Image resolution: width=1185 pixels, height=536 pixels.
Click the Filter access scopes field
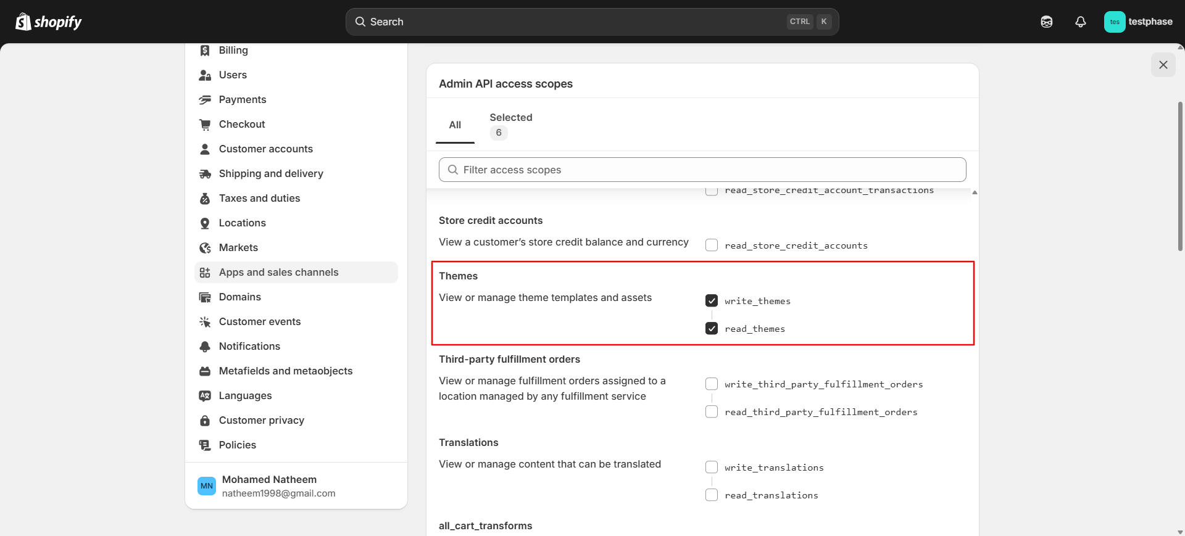point(702,170)
